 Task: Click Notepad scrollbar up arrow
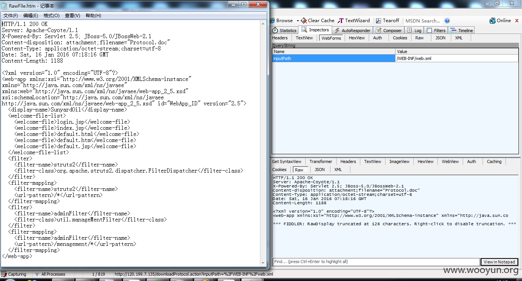263,24
